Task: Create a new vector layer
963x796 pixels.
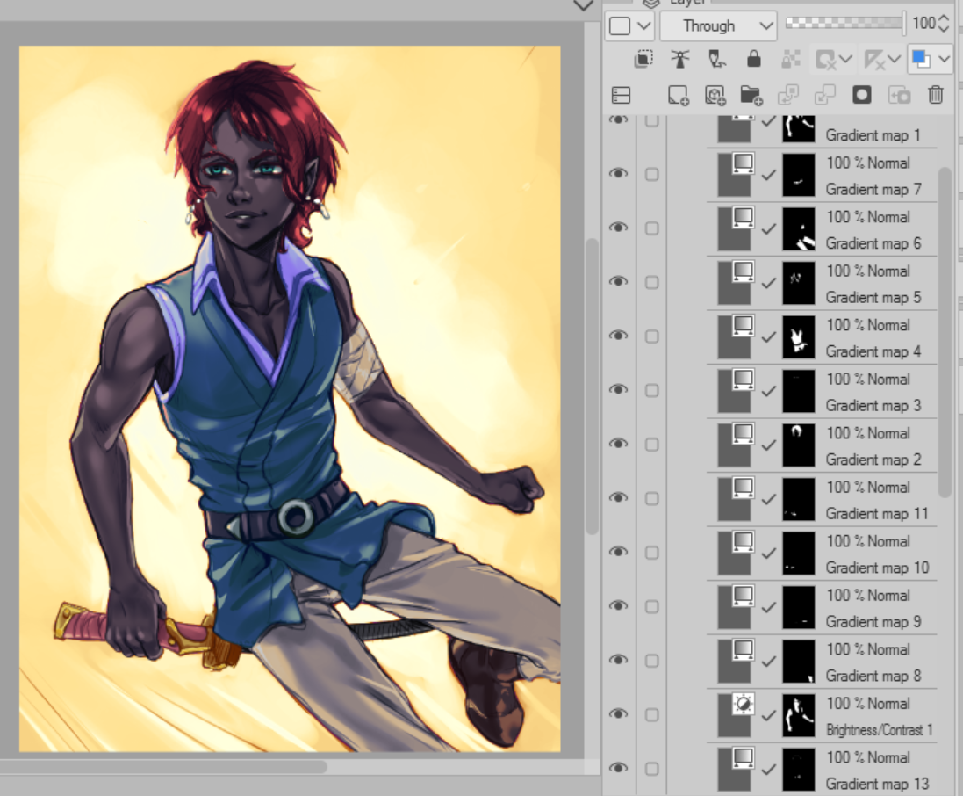Action: pos(715,95)
